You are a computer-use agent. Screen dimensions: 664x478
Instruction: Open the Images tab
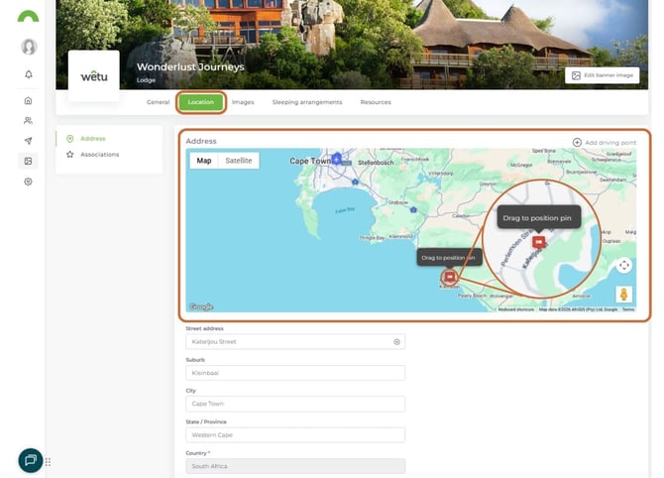pos(243,102)
